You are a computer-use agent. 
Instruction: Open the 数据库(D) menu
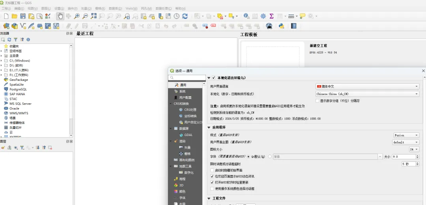coord(115,8)
